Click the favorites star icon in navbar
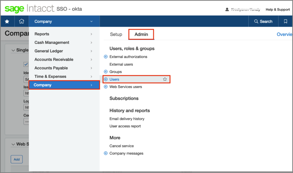Screen dimensions: 293x173 coord(7,22)
